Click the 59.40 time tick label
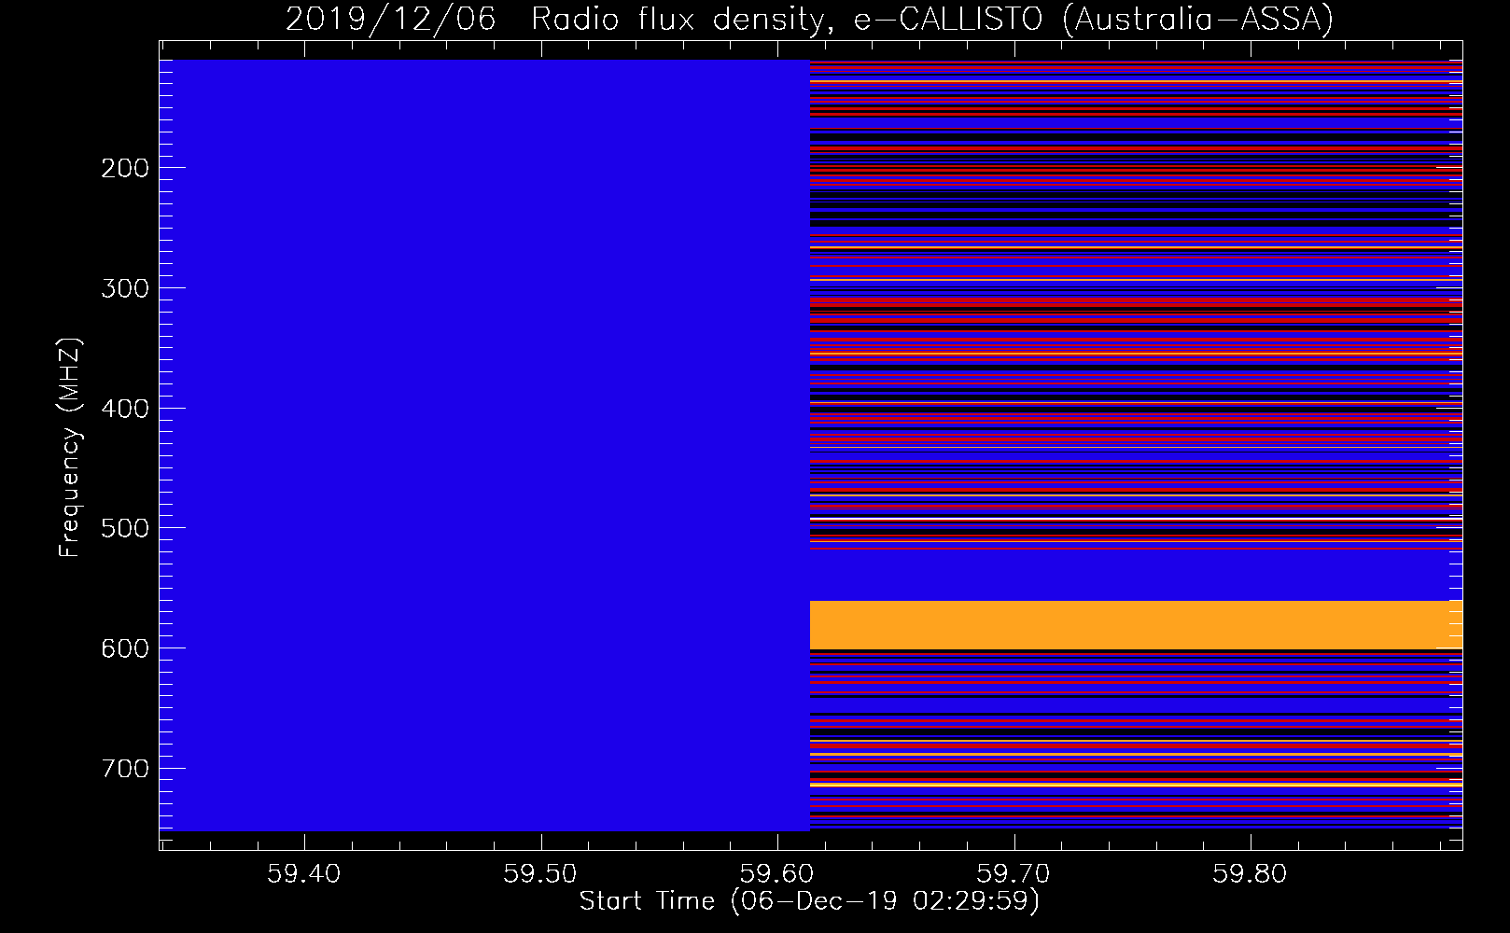Screen dimensions: 1510x933 point(304,874)
